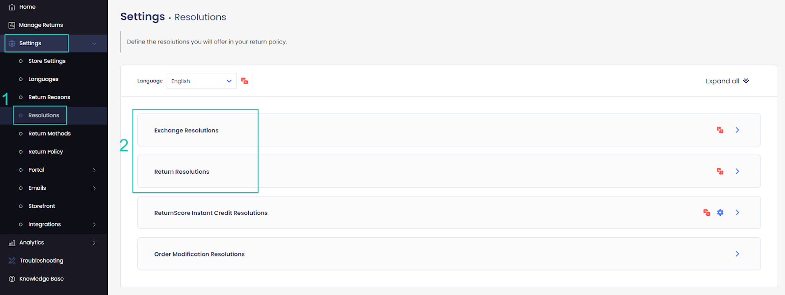
Task: Expand the Emails submenu arrow
Action: 94,188
